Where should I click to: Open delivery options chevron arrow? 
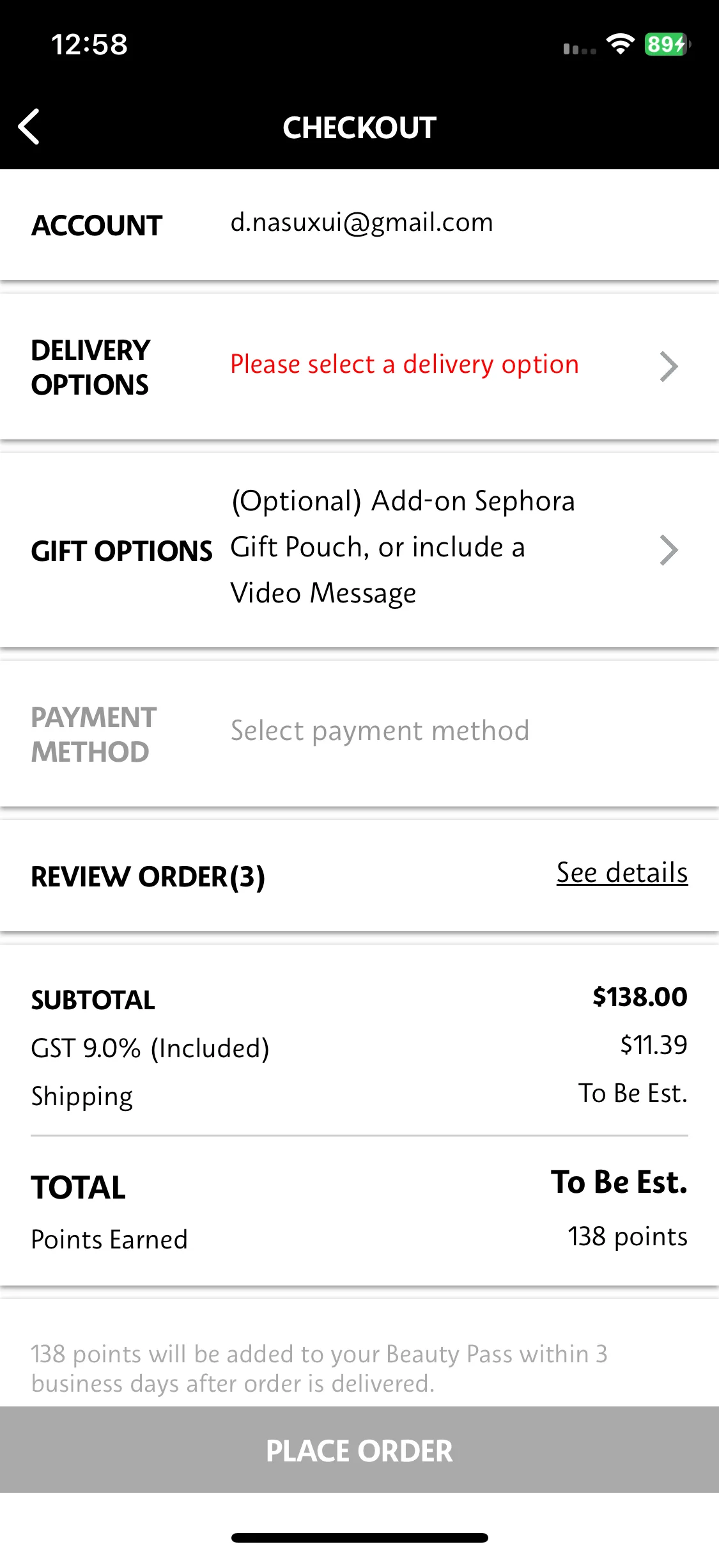pos(669,366)
